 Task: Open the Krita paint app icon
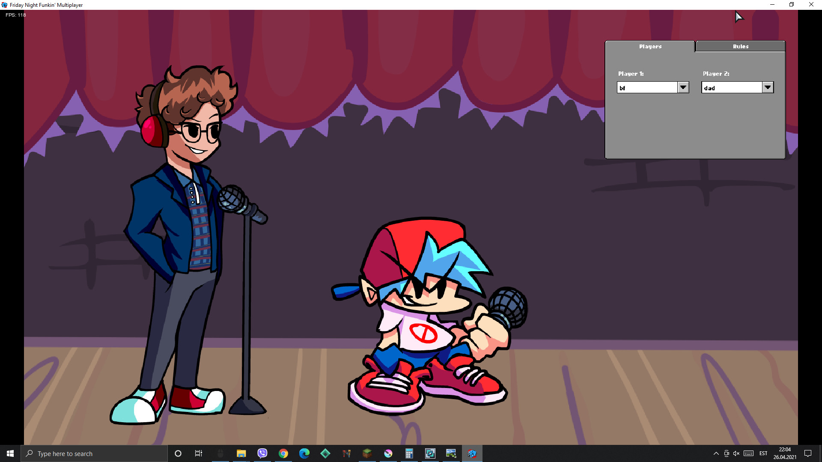point(388,453)
